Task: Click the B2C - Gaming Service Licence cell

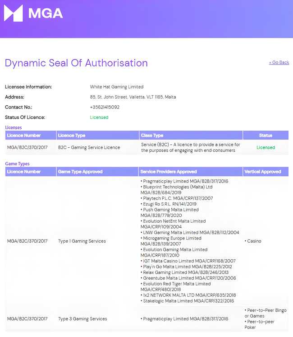Action: click(89, 147)
